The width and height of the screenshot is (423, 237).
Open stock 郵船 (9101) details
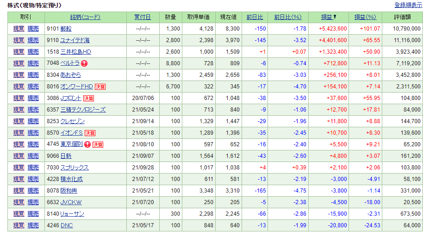[66, 29]
